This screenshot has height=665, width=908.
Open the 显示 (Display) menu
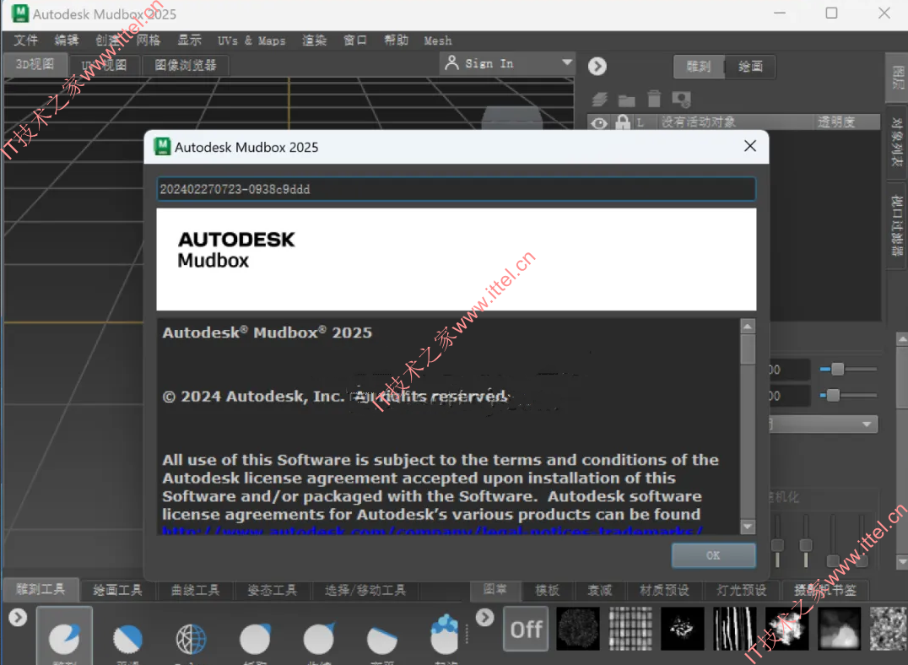189,40
